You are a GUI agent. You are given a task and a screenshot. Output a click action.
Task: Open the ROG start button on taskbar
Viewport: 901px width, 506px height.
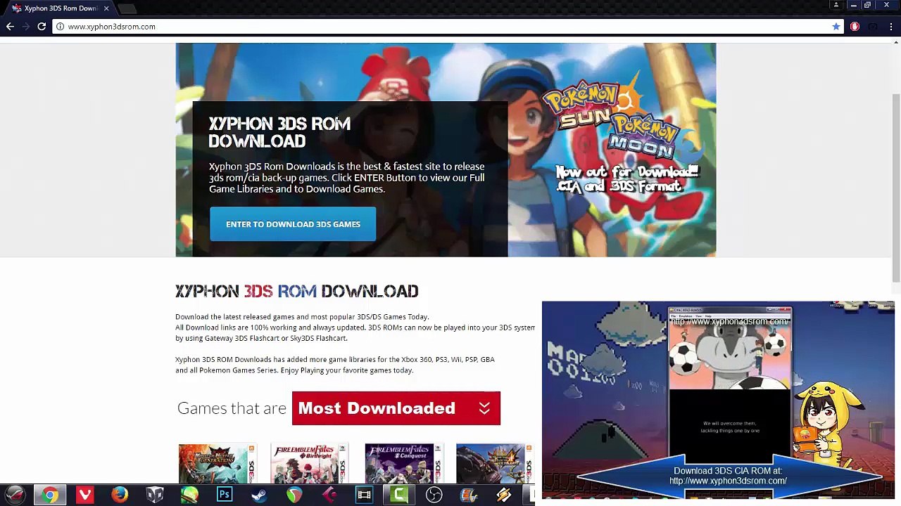pos(15,495)
